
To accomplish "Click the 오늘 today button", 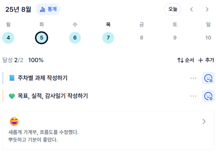I will click(173, 9).
